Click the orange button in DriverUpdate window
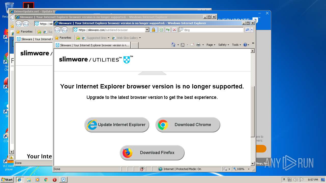Screen dimensions: 326x183 (261, 149)
